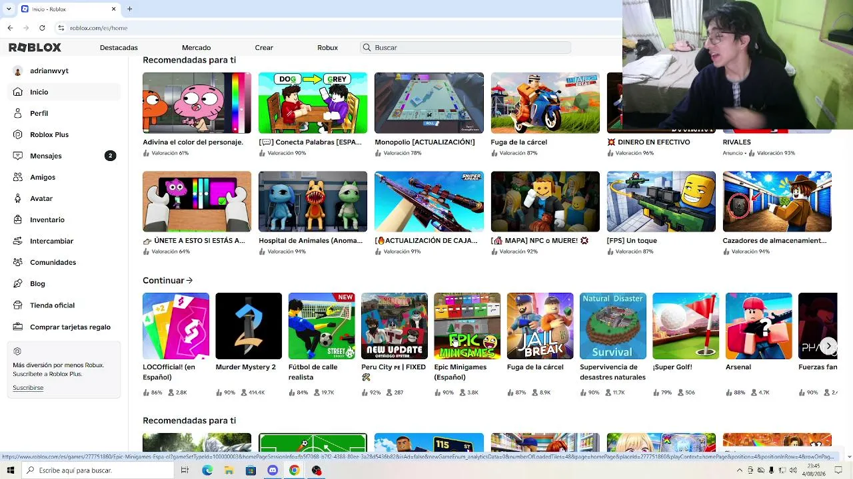Open the Crear menu
The height and width of the screenshot is (479, 853).
coord(264,48)
